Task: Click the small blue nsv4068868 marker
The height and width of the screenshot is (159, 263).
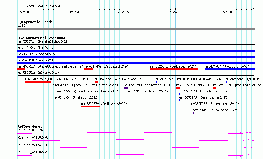Action: 227,82
